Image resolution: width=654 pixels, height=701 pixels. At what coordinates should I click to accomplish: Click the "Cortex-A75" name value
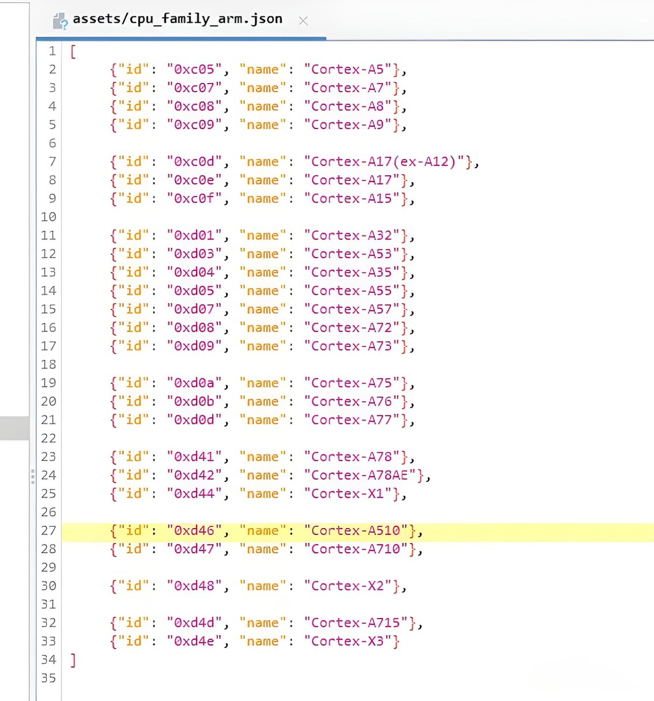[x=352, y=383]
